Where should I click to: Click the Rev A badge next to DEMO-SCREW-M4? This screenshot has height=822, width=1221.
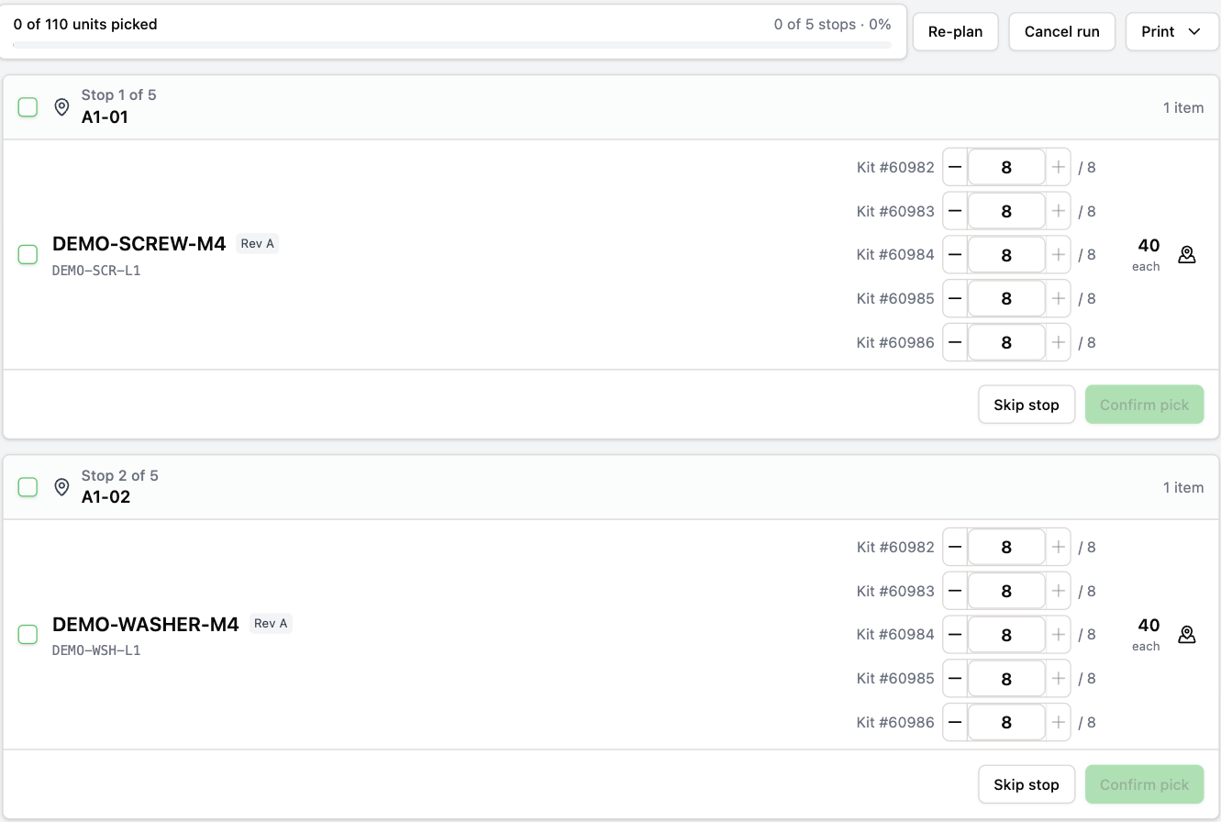(258, 243)
